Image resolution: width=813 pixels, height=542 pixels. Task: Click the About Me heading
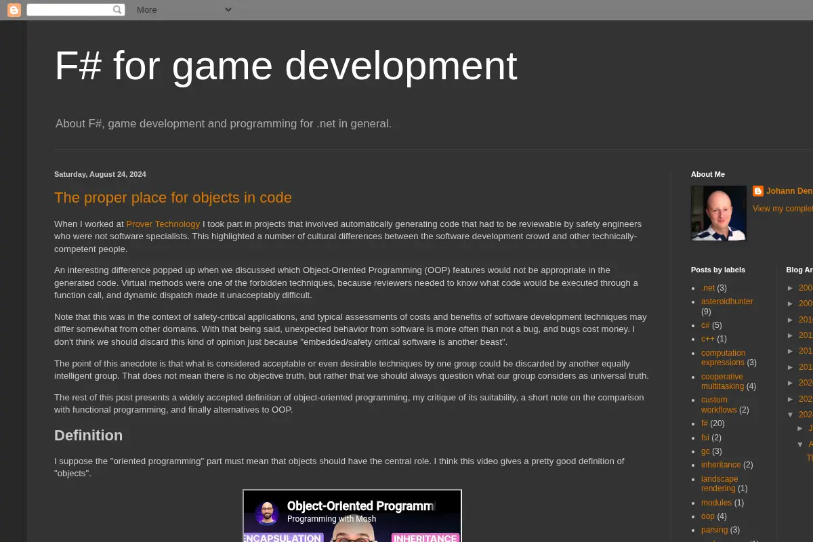tap(708, 174)
